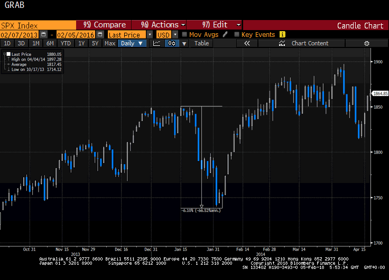Image resolution: width=389 pixels, height=280 pixels.
Task: Open the Last Price field dropdown
Action: [x=150, y=34]
